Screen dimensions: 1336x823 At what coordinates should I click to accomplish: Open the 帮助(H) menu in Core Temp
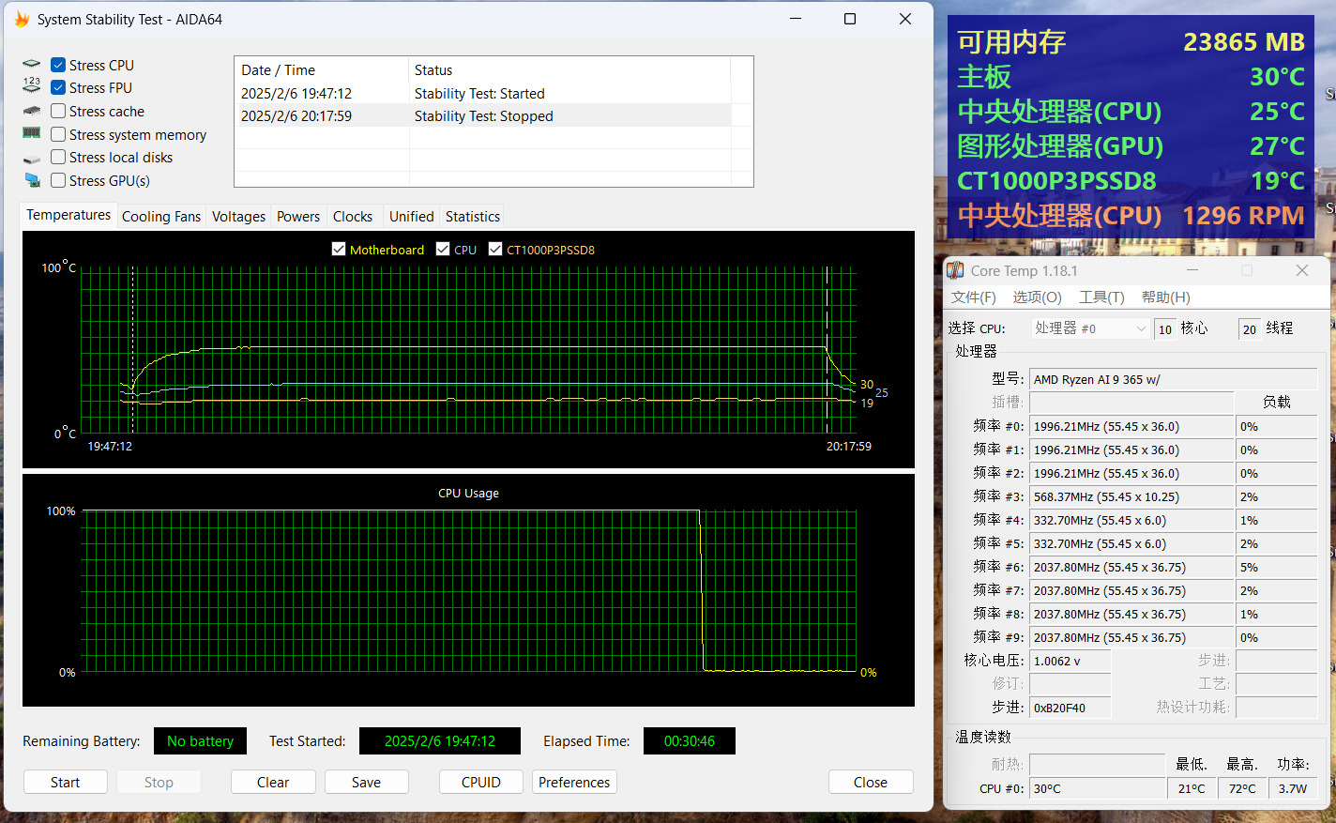coord(1165,297)
